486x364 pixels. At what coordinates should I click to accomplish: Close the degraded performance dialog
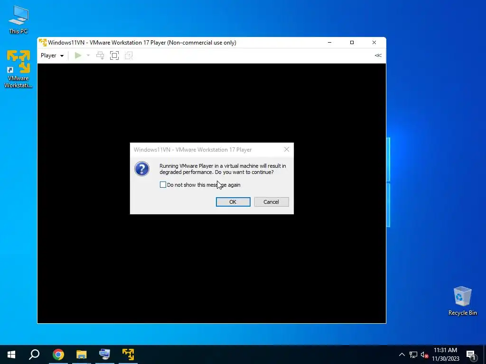pyautogui.click(x=287, y=149)
